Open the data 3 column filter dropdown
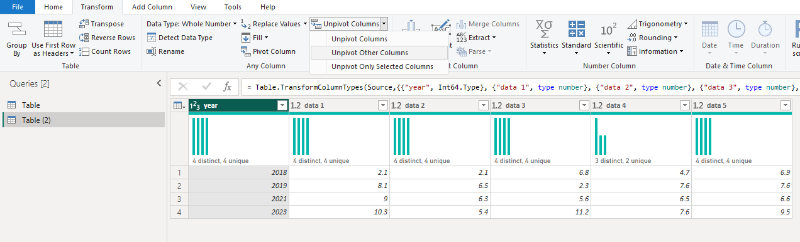The height and width of the screenshot is (242, 800). tap(584, 106)
